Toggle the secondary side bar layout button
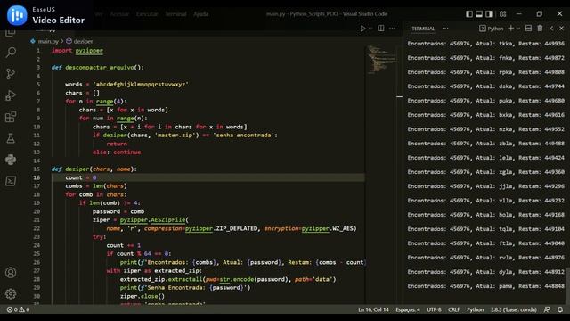 [489, 14]
